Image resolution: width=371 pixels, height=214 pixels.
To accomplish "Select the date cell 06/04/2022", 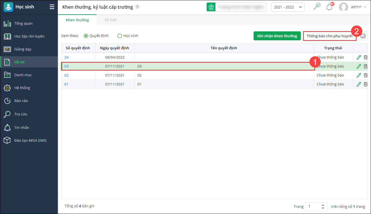I will 115,57.
